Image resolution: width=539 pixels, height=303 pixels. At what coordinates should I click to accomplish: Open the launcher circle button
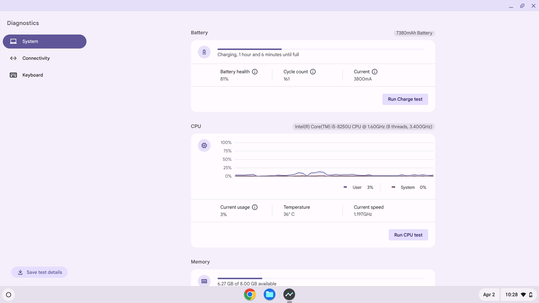point(9,295)
